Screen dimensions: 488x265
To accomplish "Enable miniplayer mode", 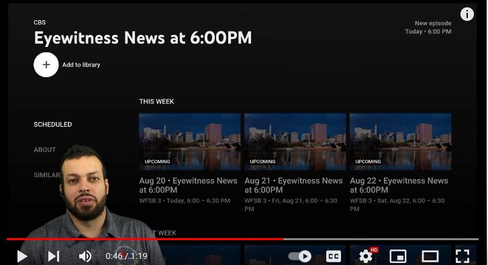I will tap(398, 256).
